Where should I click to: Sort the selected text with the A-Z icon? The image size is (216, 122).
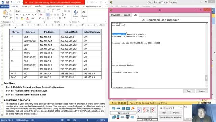[x=60, y=18]
